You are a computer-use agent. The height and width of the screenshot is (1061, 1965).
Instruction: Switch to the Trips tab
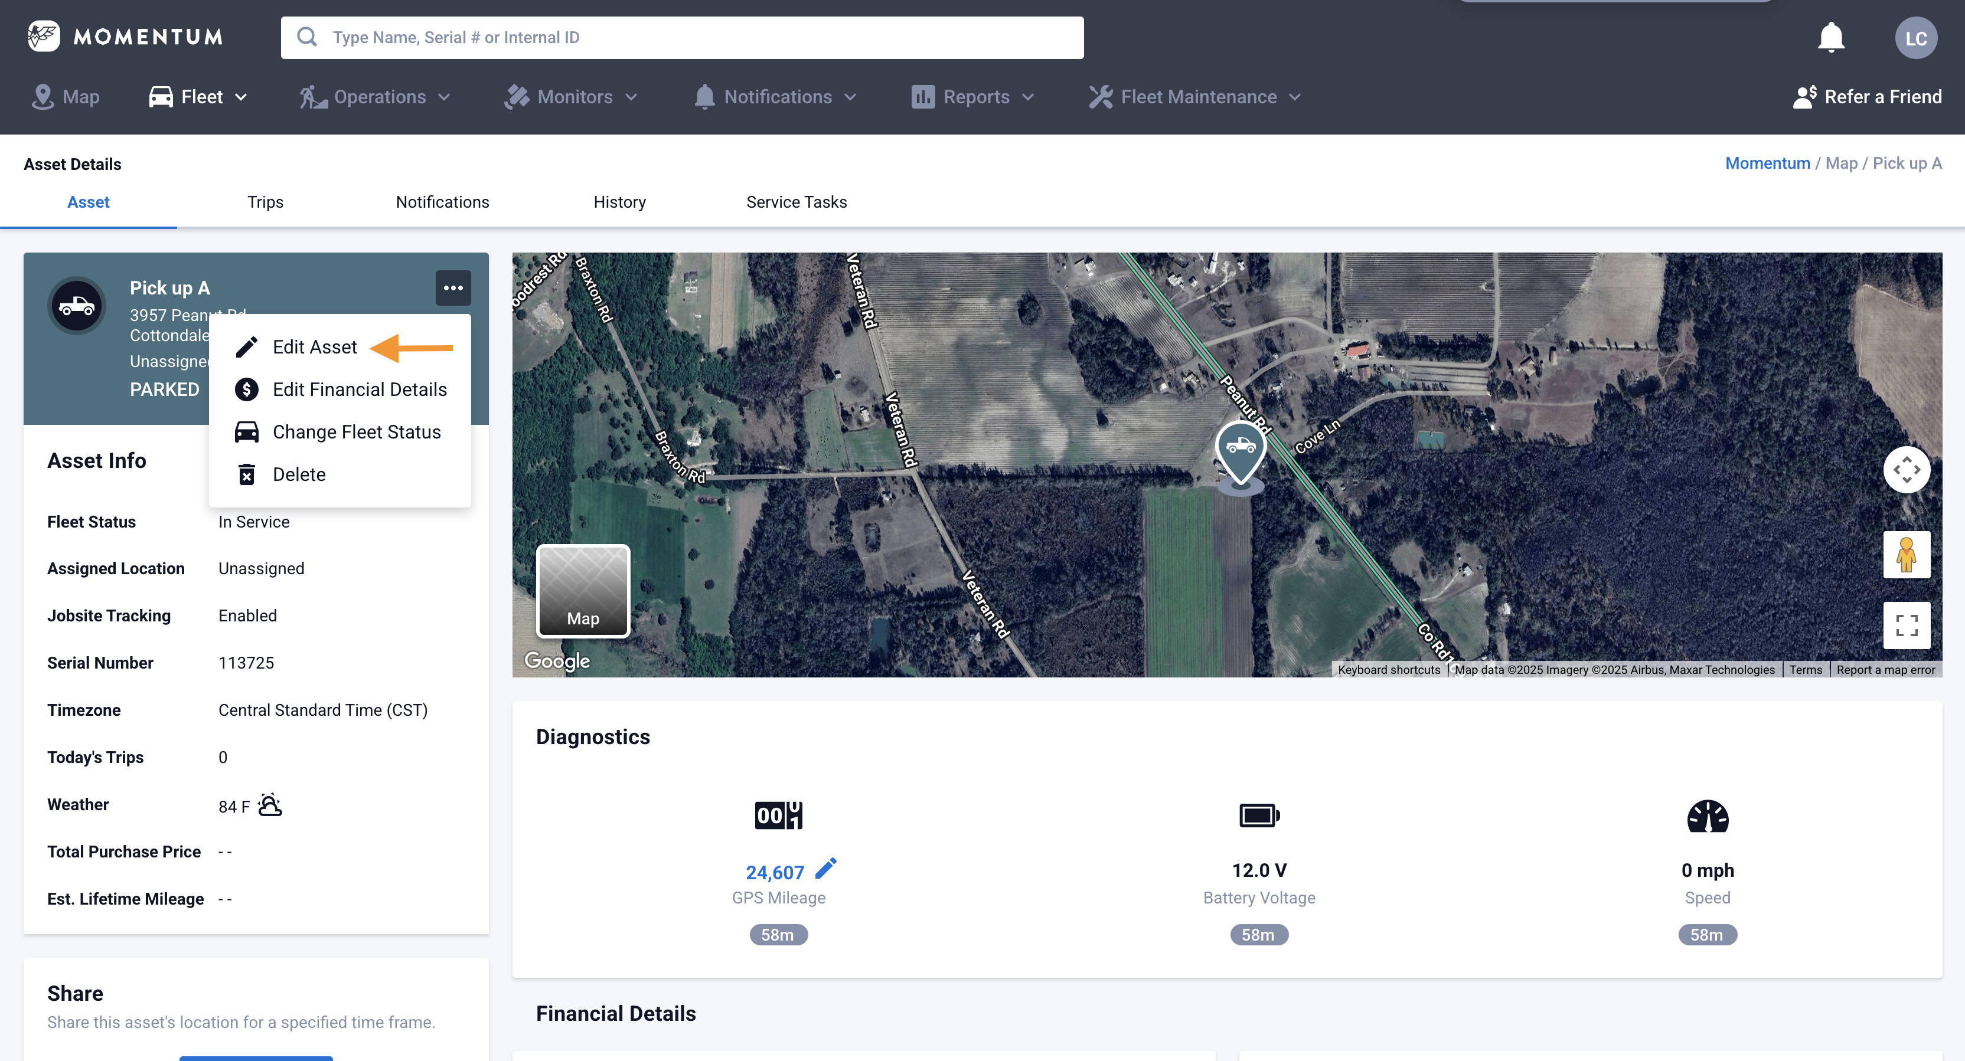265,202
